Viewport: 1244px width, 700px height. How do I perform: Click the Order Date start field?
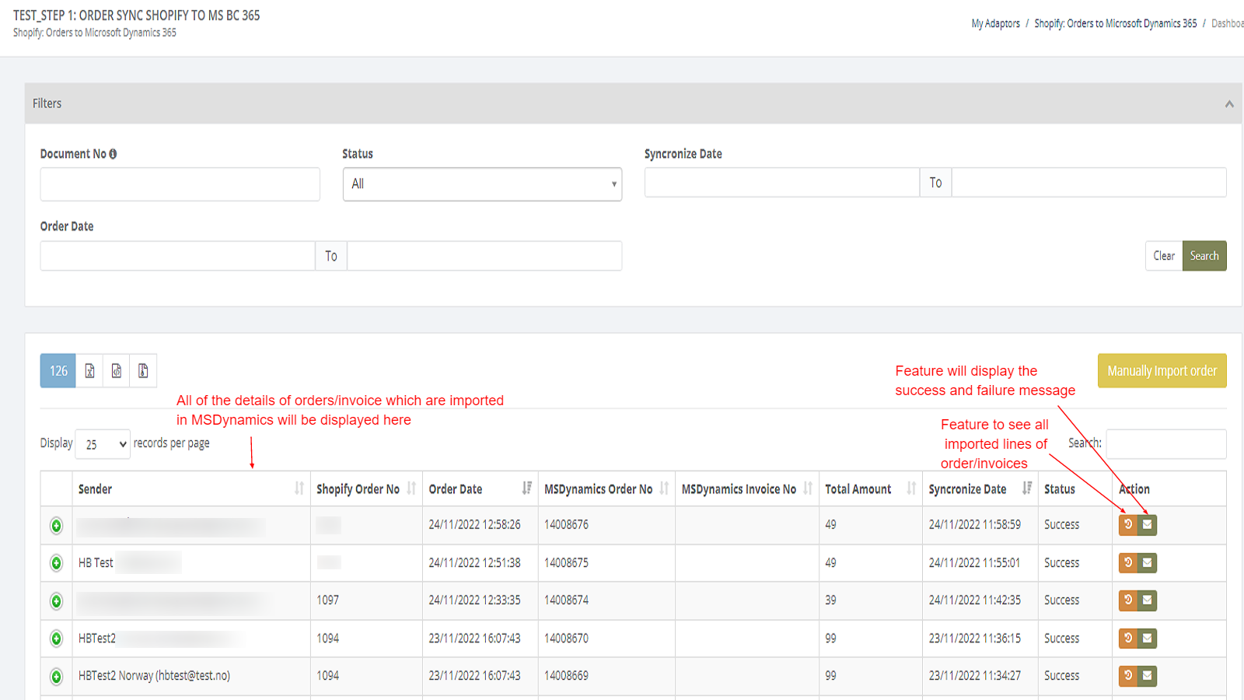(x=178, y=256)
